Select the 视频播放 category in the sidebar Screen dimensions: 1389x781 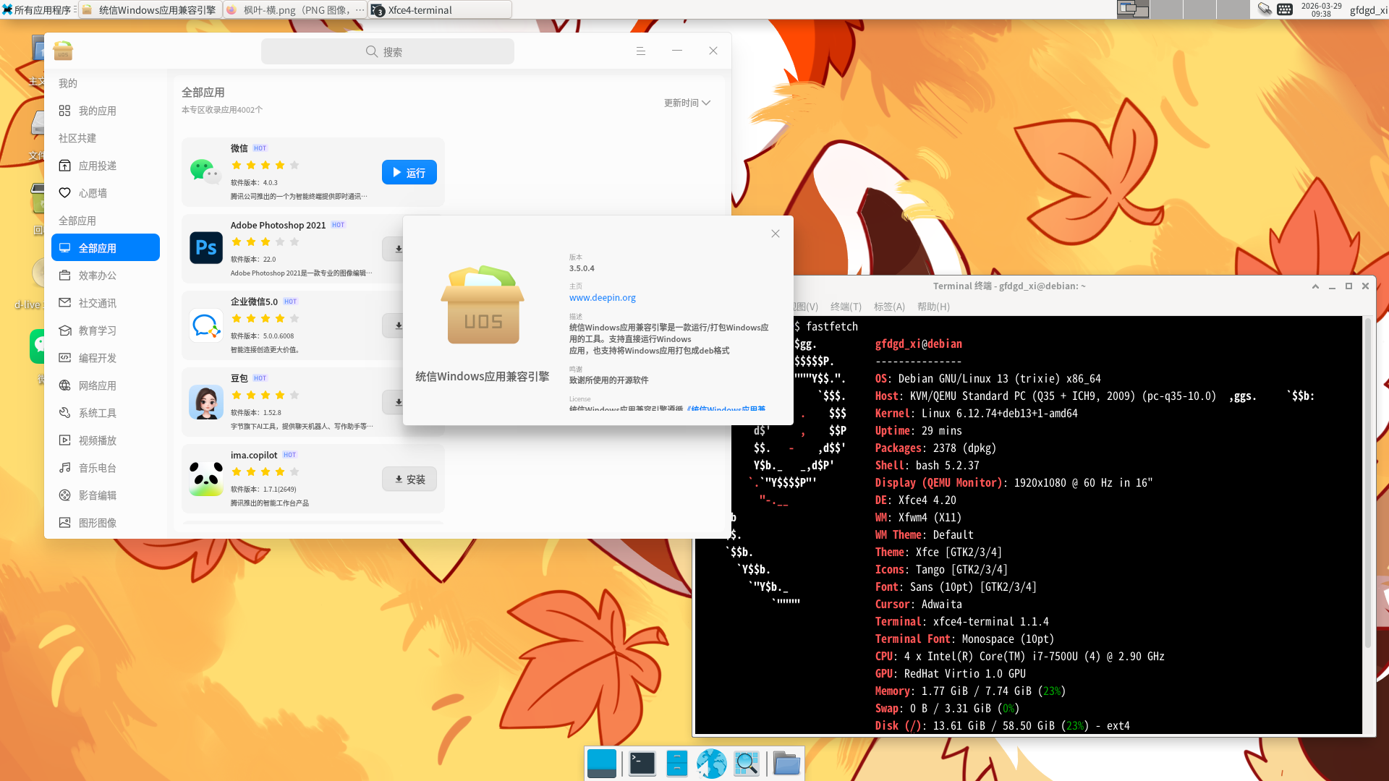(96, 440)
